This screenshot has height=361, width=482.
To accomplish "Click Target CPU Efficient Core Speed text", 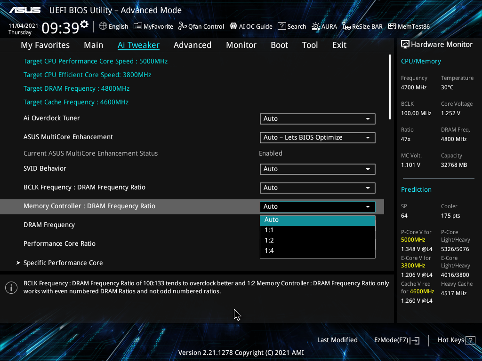I will click(87, 75).
